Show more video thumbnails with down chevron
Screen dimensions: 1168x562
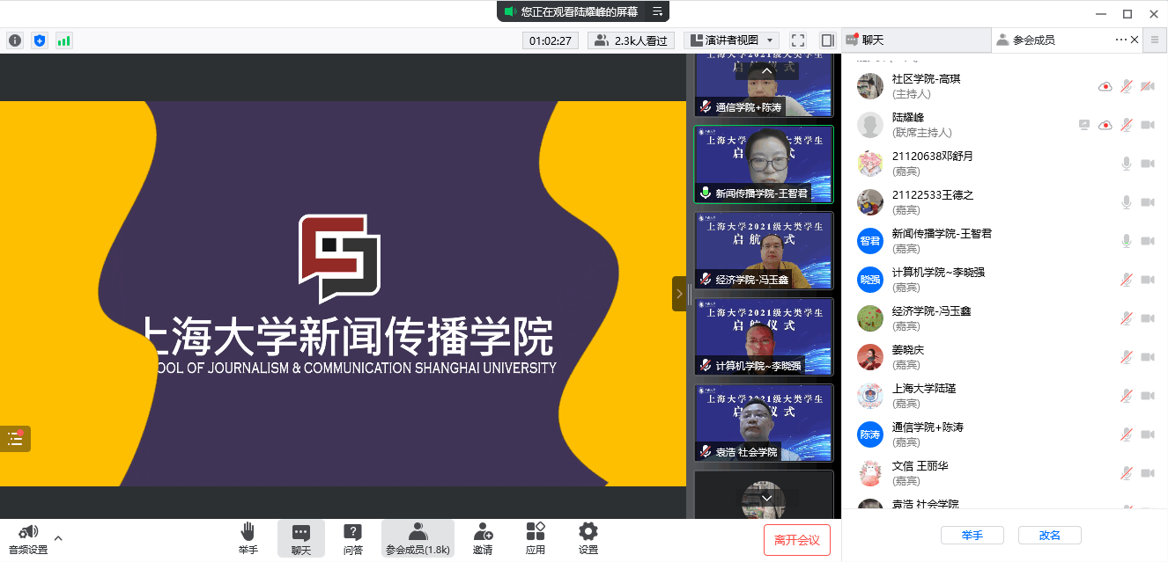coord(766,498)
